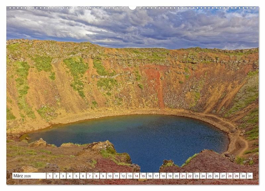Select day 17 in the calendar strip
The width and height of the screenshot is (265, 191).
click(156, 176)
